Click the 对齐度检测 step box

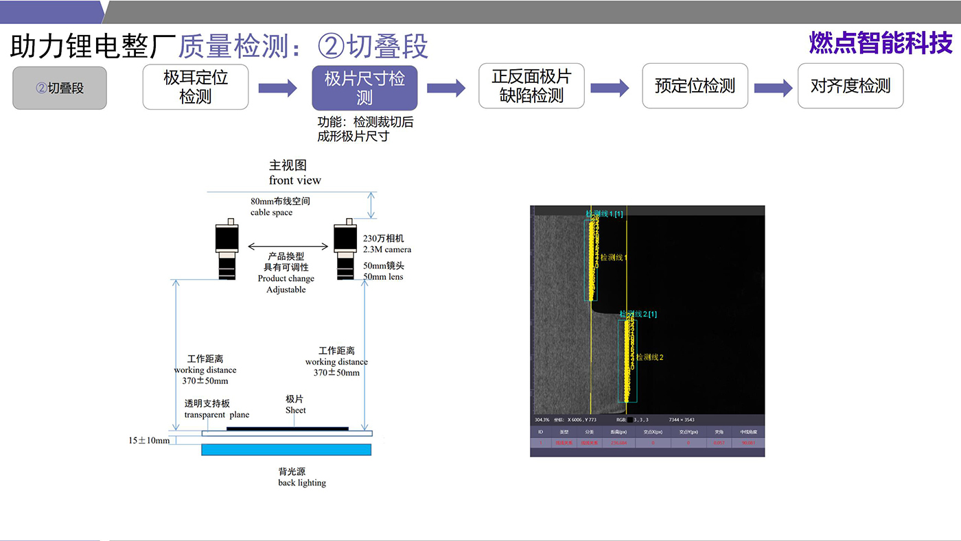pyautogui.click(x=850, y=86)
